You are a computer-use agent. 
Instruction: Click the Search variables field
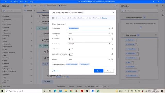[139, 11]
